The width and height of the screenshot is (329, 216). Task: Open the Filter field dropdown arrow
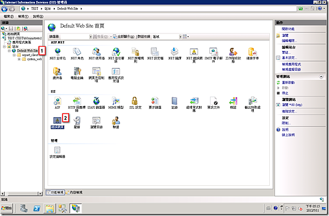[x=90, y=37]
